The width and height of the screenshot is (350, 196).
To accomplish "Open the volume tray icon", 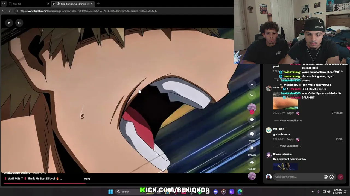I will (329, 192).
